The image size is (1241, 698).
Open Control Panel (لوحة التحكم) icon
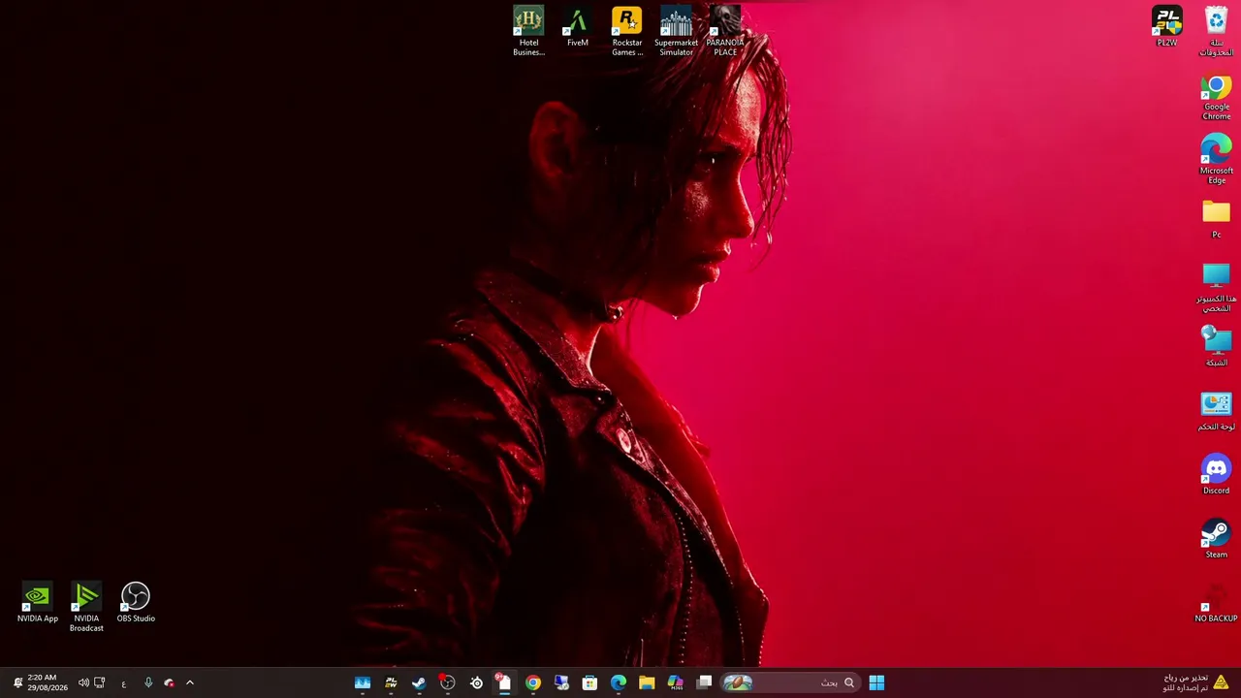tap(1216, 411)
